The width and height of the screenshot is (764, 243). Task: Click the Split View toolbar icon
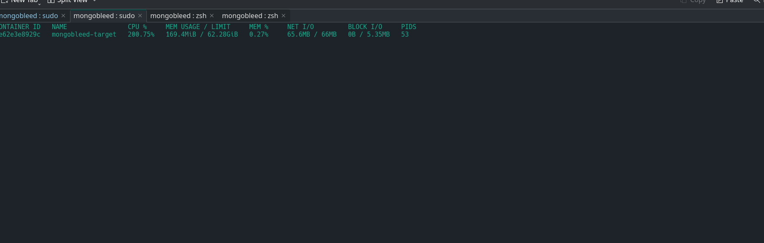51,1
